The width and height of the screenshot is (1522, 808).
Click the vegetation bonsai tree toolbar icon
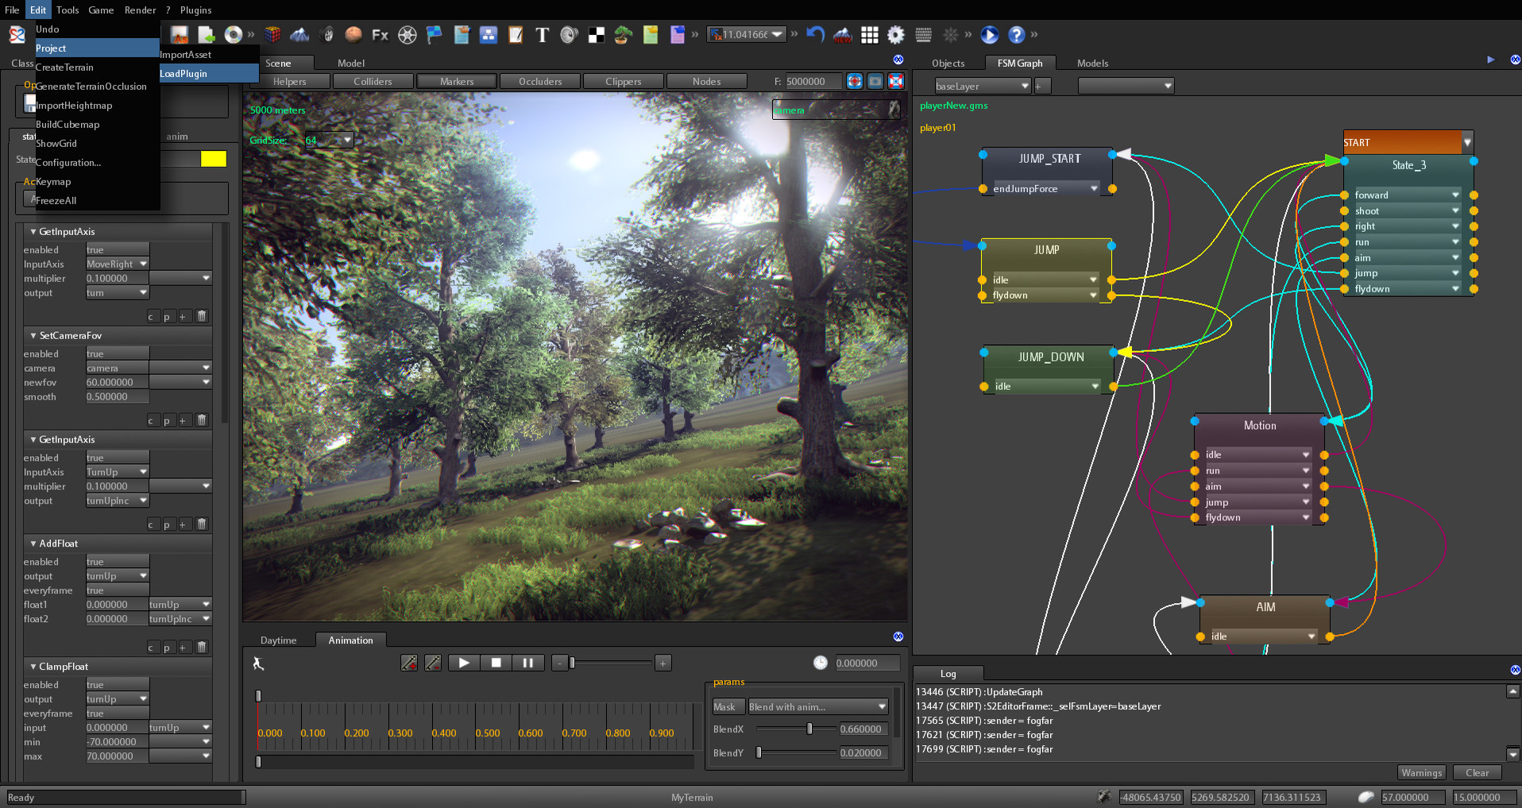(622, 35)
